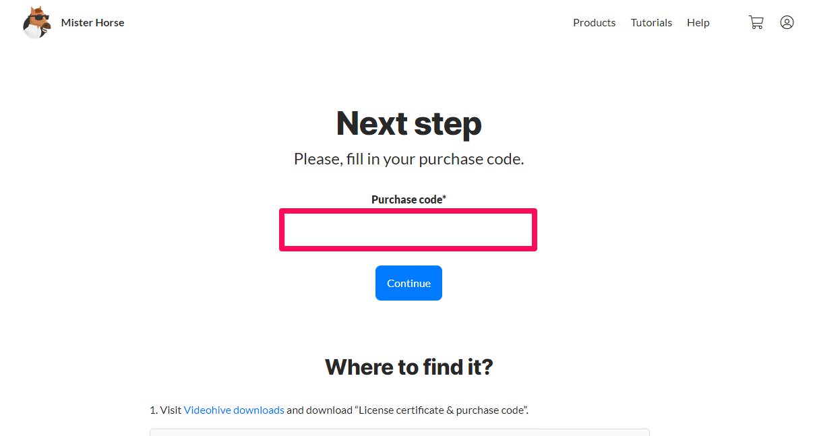Image resolution: width=817 pixels, height=436 pixels.
Task: Click the required asterisk beside Purchase code
Action: point(444,199)
